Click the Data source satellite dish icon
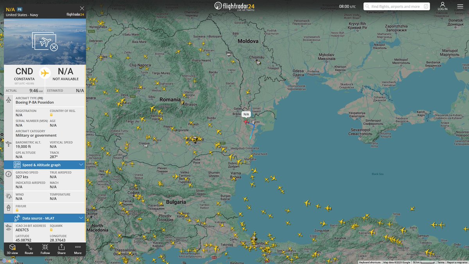Image resolution: width=469 pixels, height=264 pixels. tap(17, 218)
